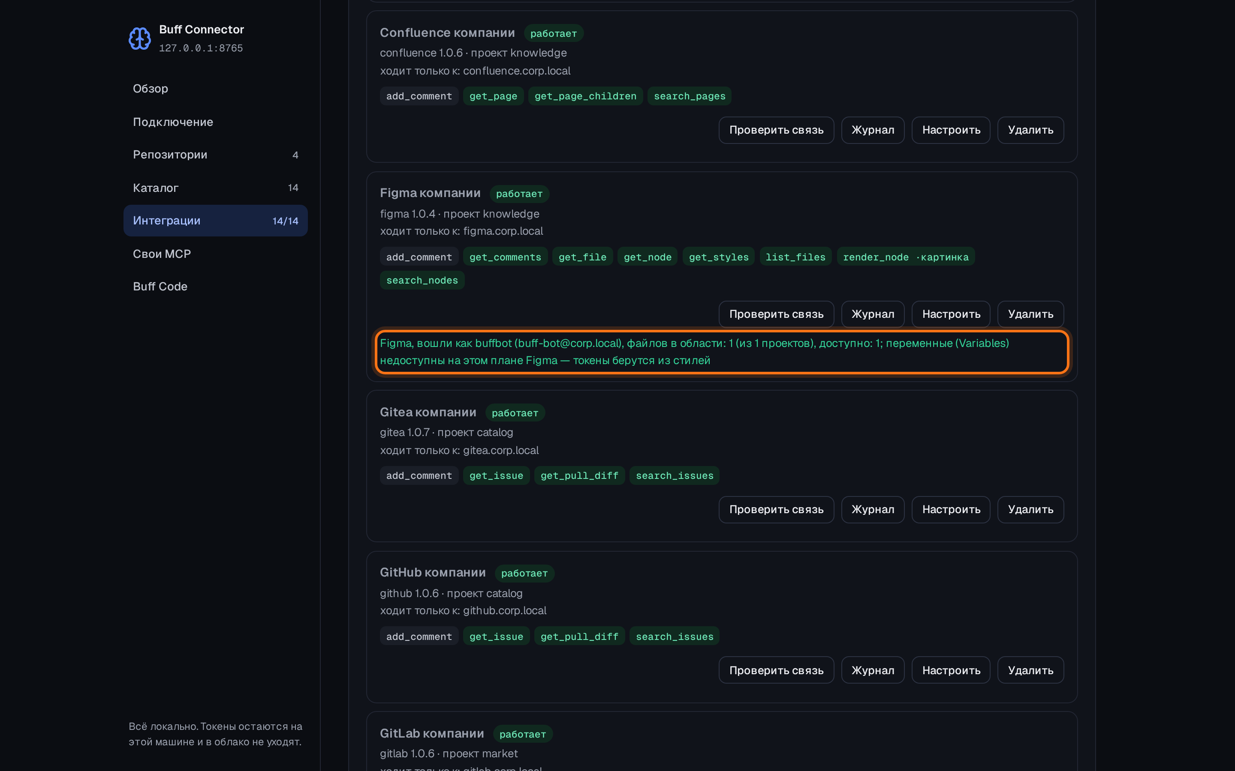This screenshot has width=1235, height=771.
Task: Open Свои MCP in sidebar
Action: pos(215,254)
